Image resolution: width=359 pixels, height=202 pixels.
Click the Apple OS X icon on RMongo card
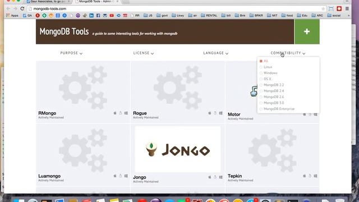[115, 113]
